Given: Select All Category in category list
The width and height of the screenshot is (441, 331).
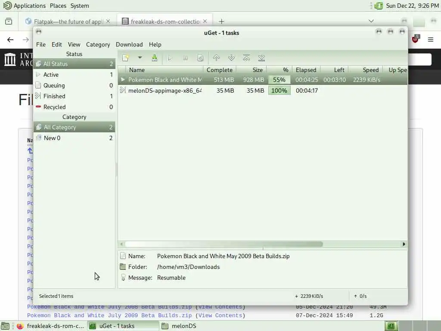Looking at the screenshot, I should pos(74,127).
